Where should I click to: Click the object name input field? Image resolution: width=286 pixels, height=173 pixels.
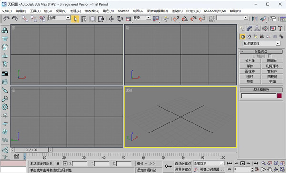pyautogui.click(x=259, y=96)
